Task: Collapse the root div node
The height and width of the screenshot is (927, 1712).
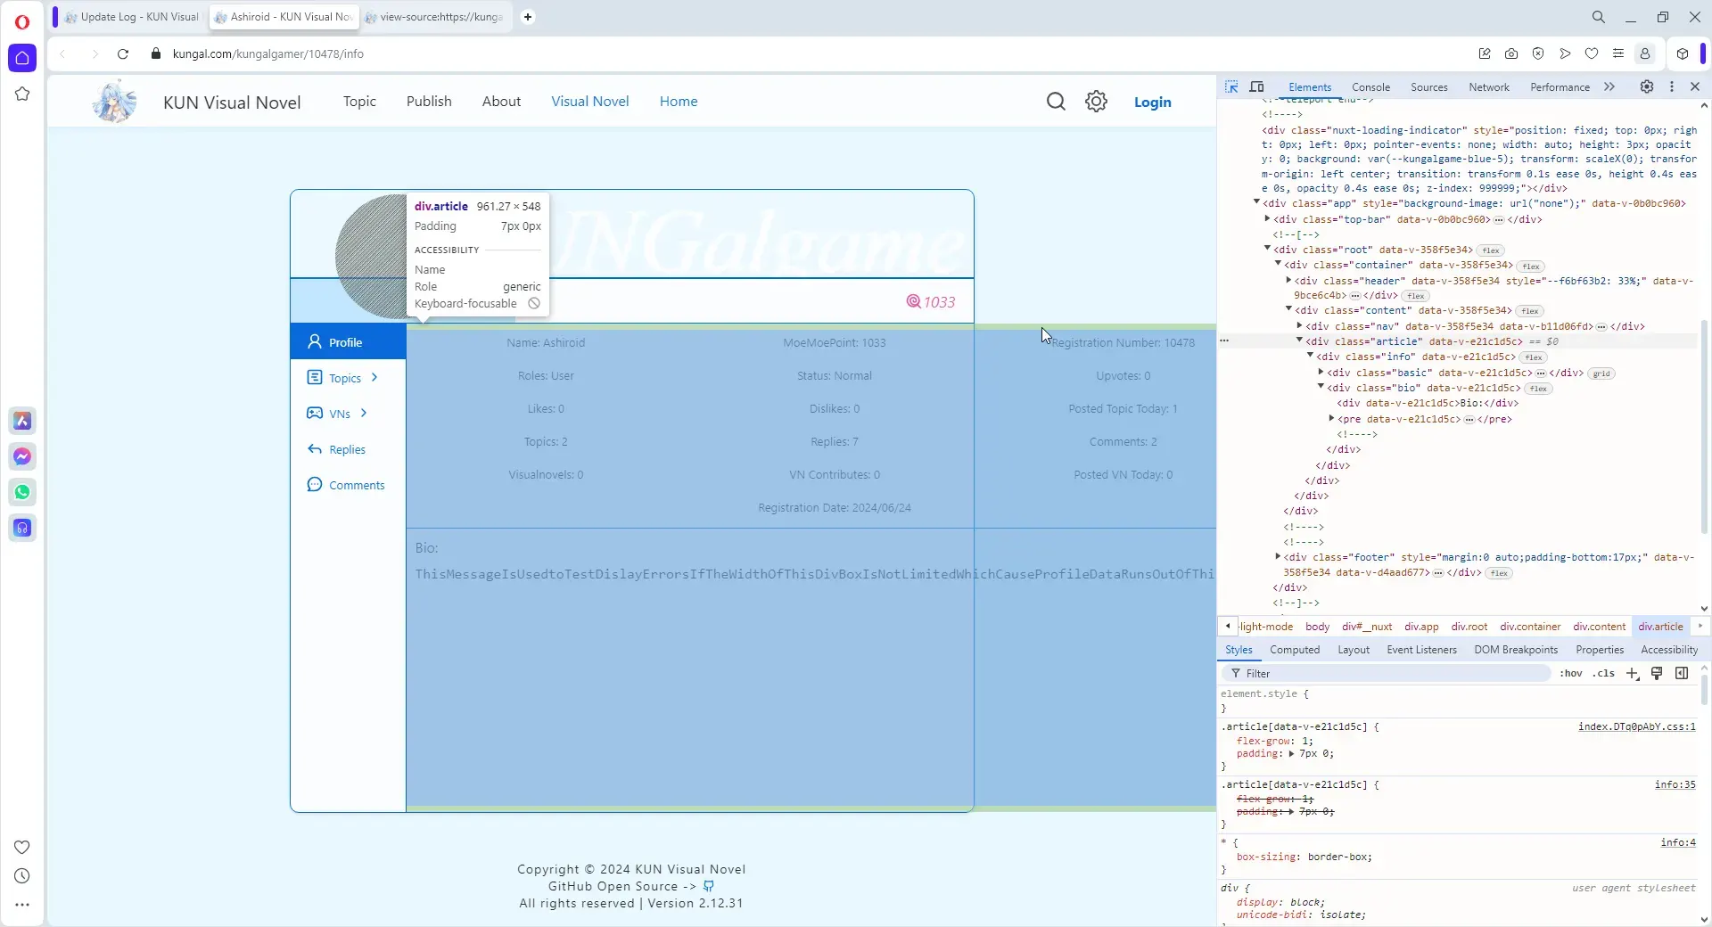Action: (x=1267, y=249)
